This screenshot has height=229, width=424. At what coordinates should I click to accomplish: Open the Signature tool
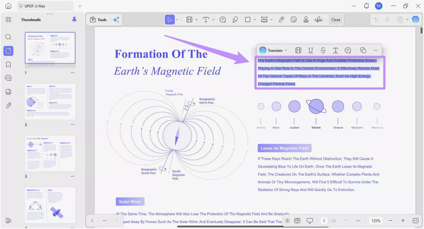point(318,19)
